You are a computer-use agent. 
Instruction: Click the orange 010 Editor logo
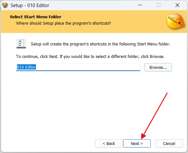coord(175,21)
